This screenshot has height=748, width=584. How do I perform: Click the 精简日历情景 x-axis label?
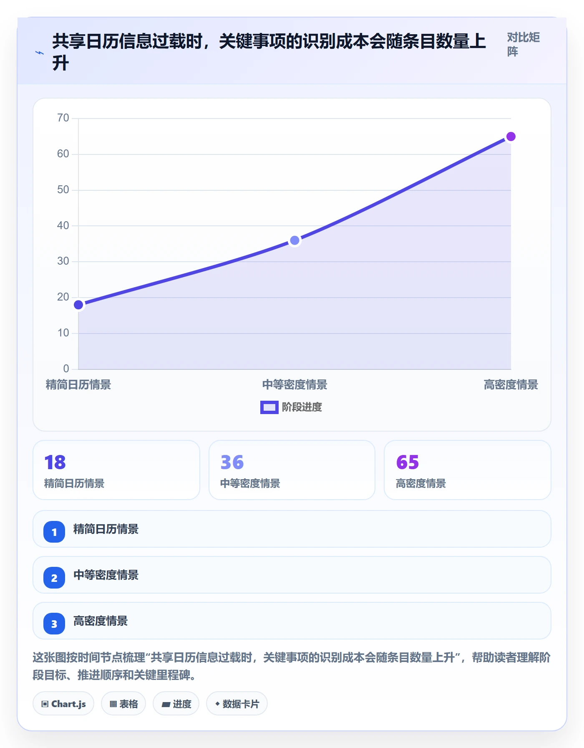pyautogui.click(x=78, y=385)
